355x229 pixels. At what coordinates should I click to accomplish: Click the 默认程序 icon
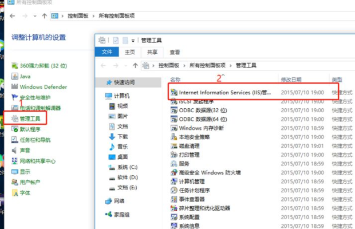click(15, 129)
